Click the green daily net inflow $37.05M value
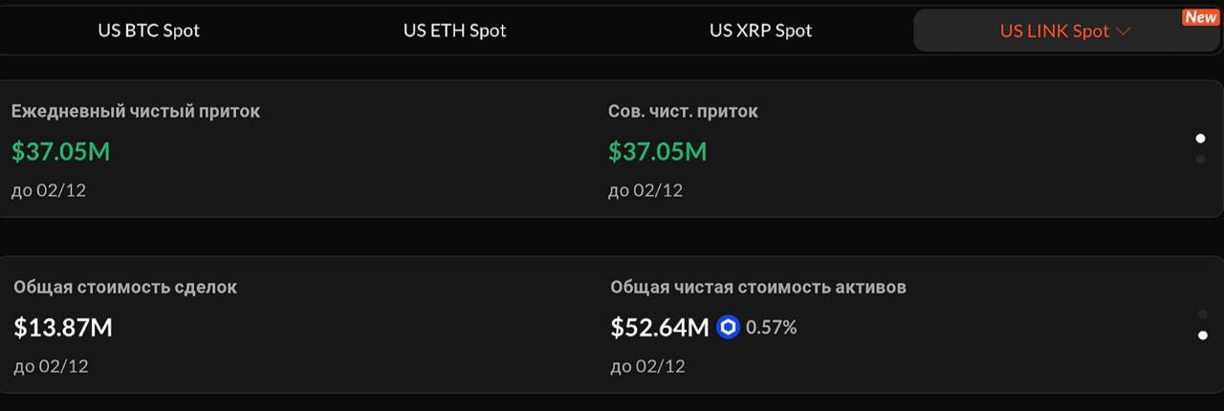The image size is (1224, 411). 61,151
